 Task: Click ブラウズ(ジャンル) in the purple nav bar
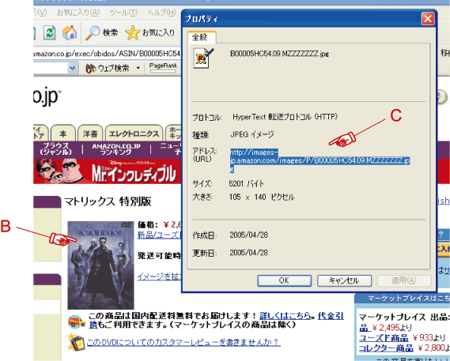coord(56,149)
